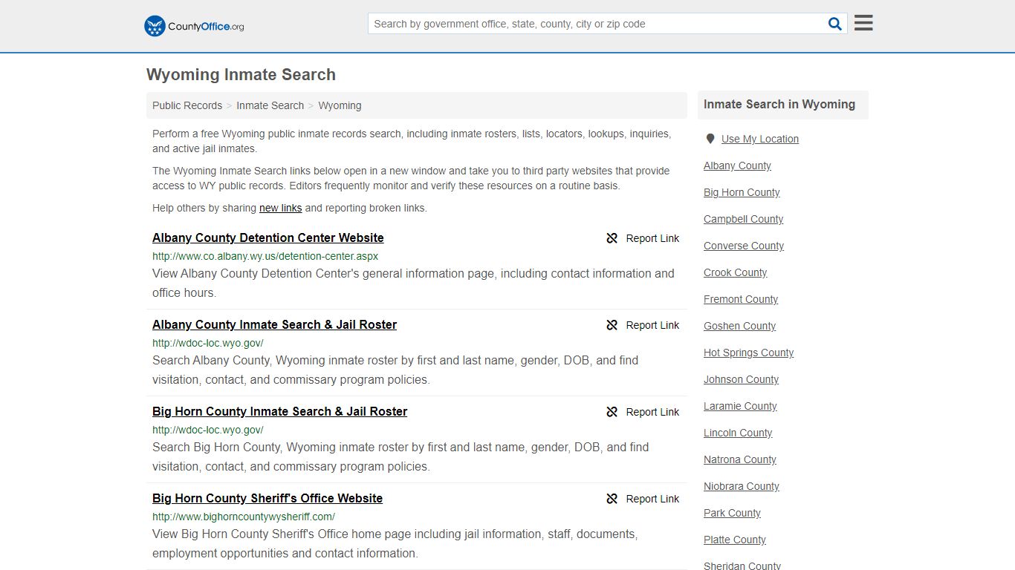Viewport: 1015px width, 570px height.
Task: Visit co.albany.wy.us detention-center URL
Action: pyautogui.click(x=265, y=256)
